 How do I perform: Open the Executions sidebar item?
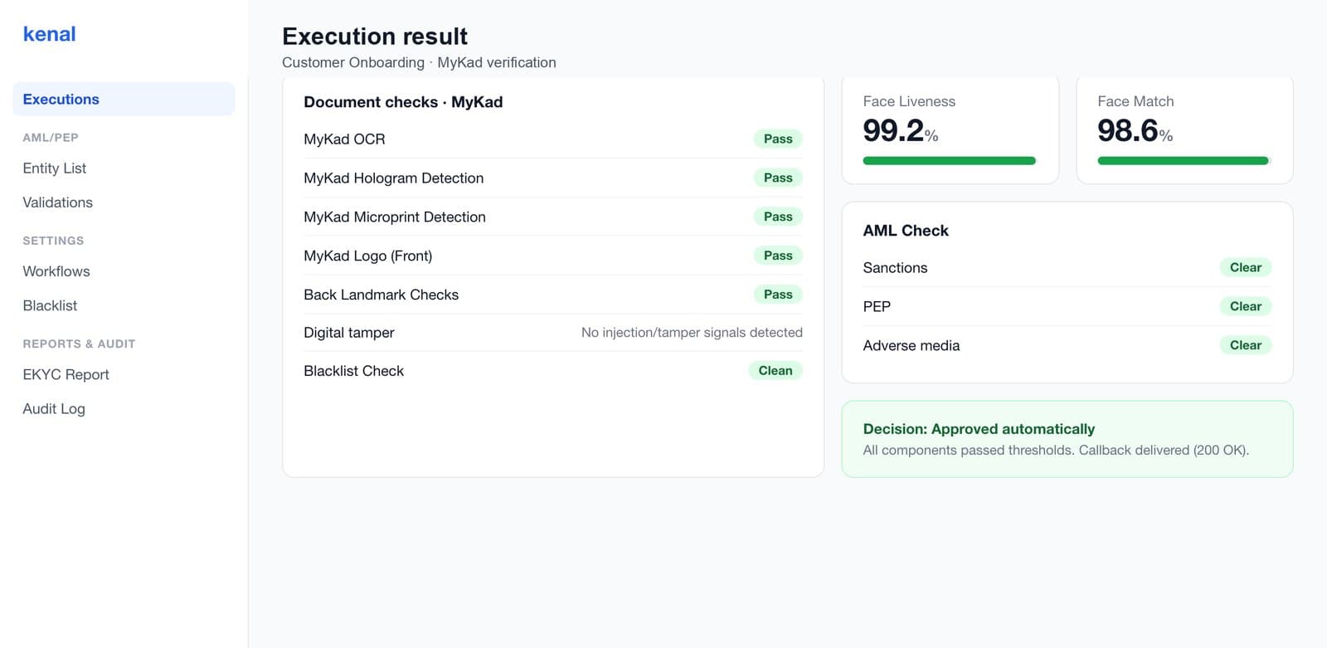(x=124, y=99)
